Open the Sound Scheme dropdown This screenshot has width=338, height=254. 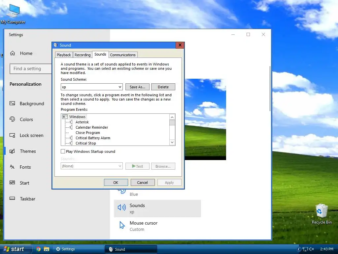(x=92, y=87)
